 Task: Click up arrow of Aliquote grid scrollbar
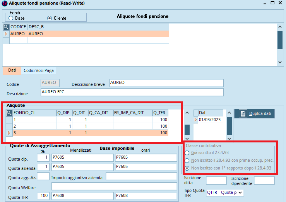coord(187,113)
